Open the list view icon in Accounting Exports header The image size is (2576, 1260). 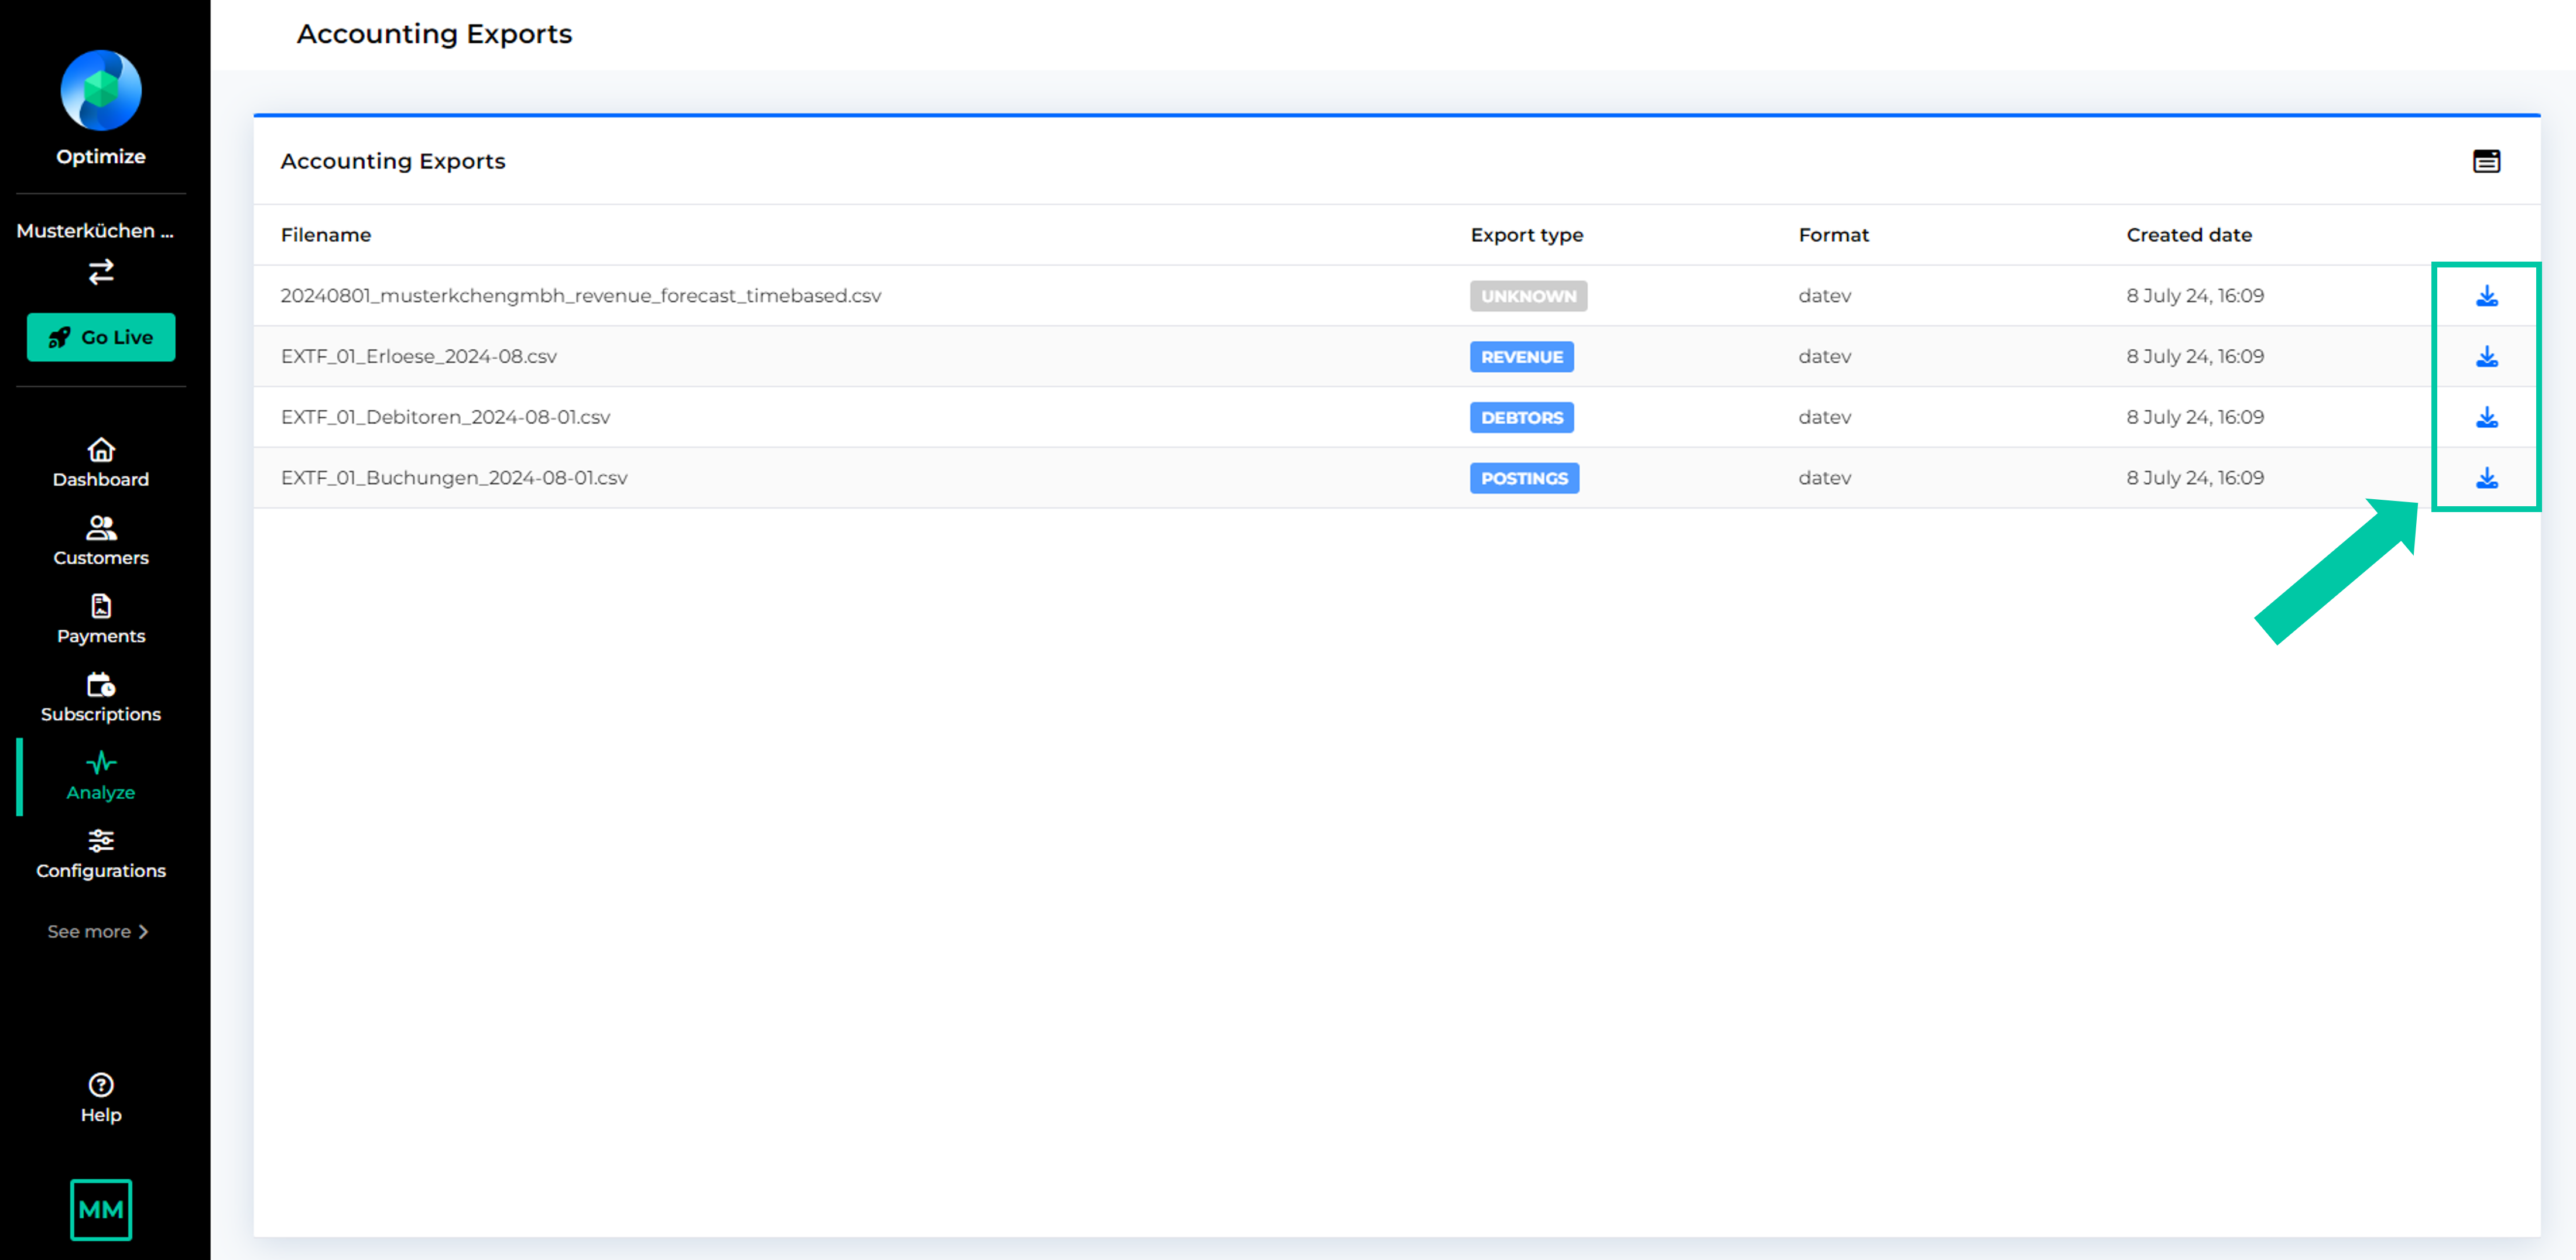[x=2486, y=161]
